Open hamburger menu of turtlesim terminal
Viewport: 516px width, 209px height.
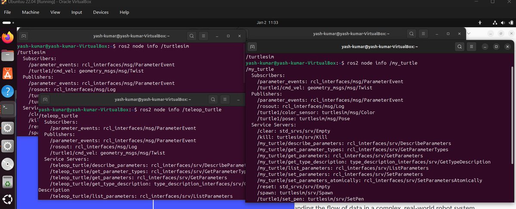click(204, 36)
